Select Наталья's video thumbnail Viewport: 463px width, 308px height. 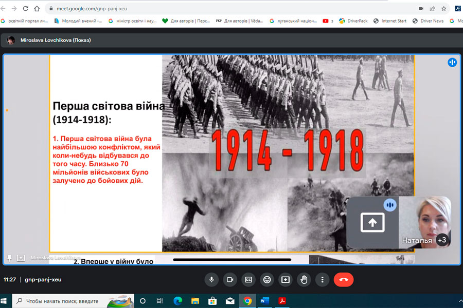423,222
